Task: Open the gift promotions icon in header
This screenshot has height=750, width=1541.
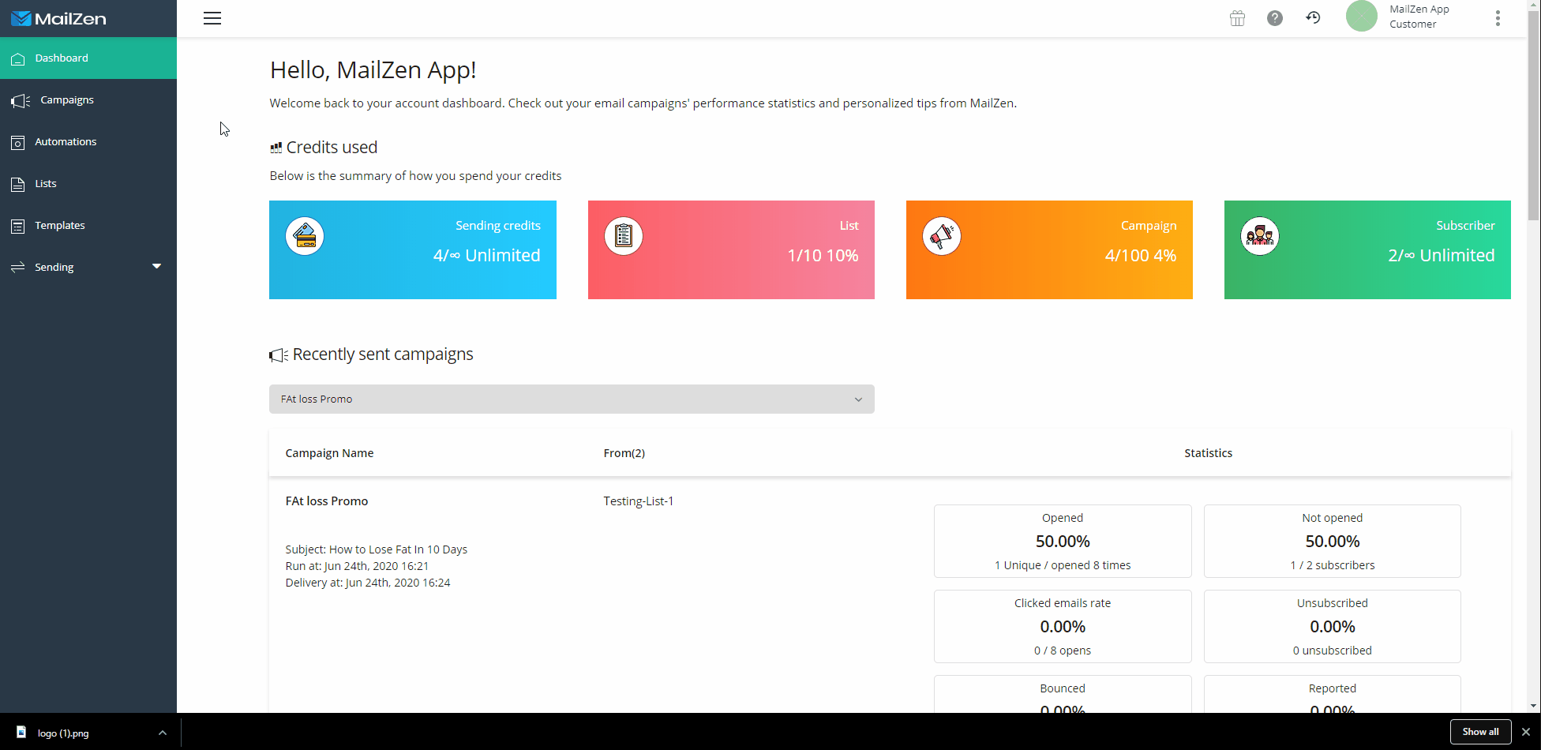Action: [1237, 18]
